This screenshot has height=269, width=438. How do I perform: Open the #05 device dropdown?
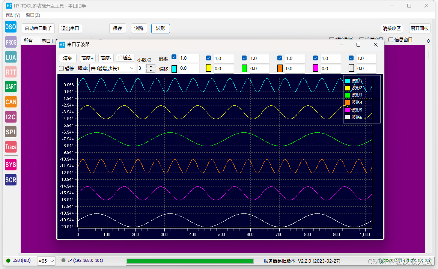[x=47, y=261]
